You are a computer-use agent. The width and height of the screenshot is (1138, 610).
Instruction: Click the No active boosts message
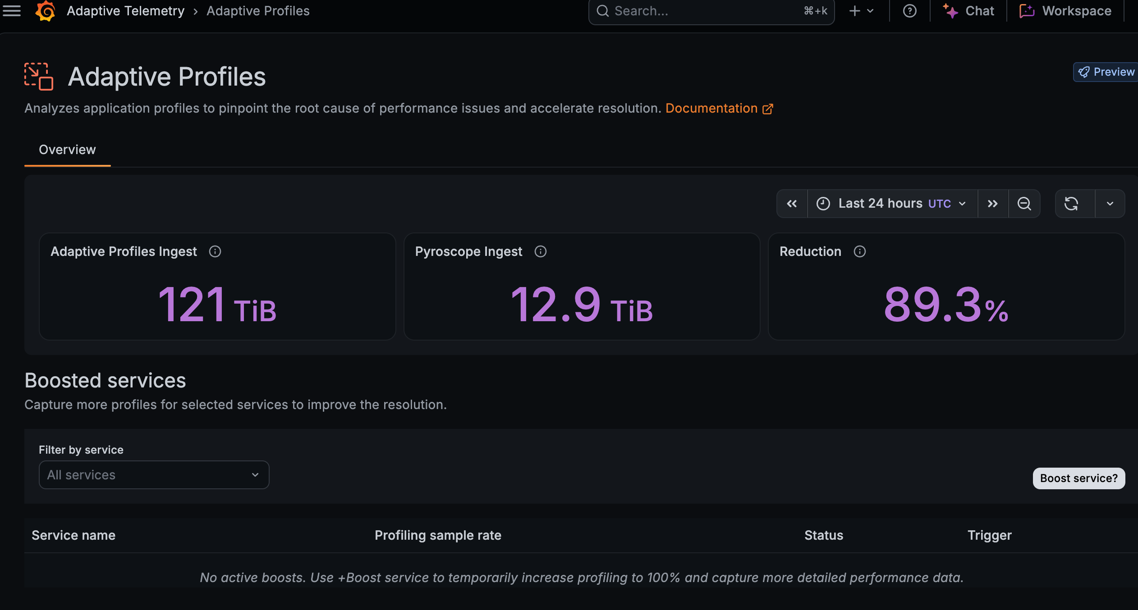tap(582, 578)
